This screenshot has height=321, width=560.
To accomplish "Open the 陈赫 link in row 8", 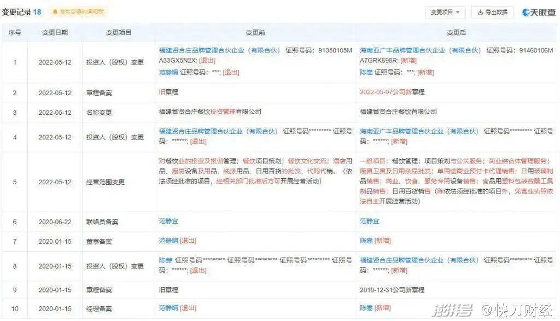I will 166,260.
